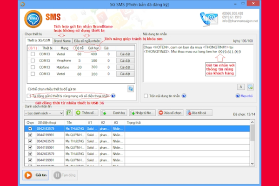Switch to the Brand Name tab
Viewport: 279px width, 186px height.
click(x=62, y=41)
